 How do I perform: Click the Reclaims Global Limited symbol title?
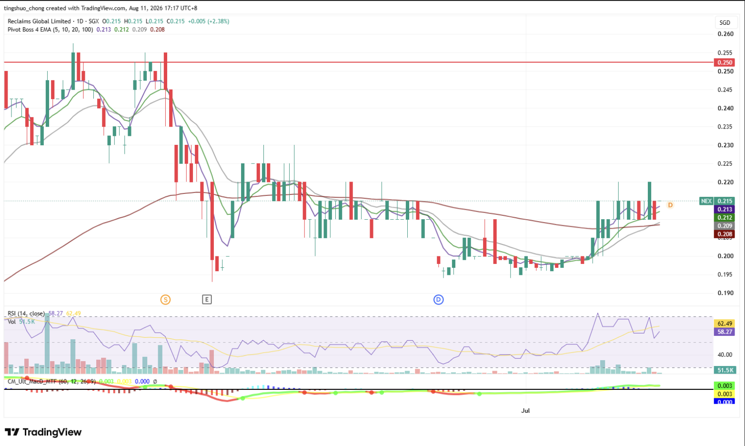pos(39,21)
